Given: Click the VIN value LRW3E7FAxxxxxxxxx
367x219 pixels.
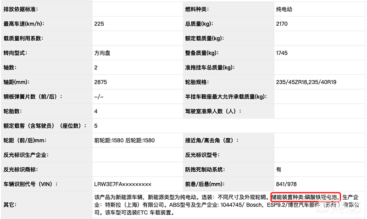Looking at the screenshot, I should click(123, 184).
